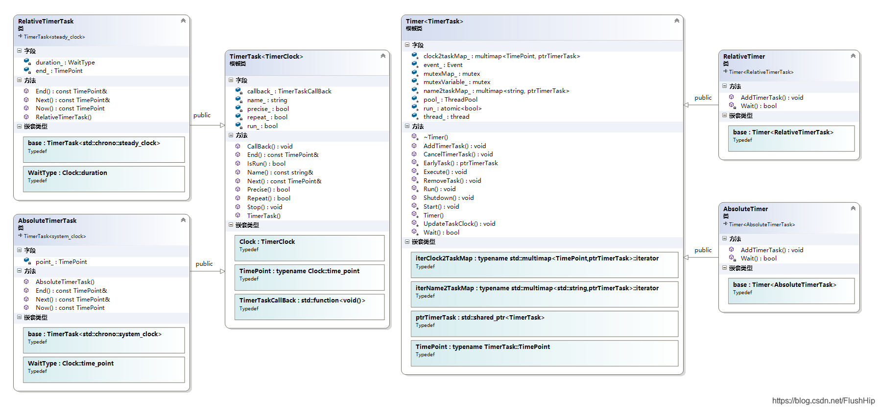Collapse the AbsoluteTimer class chevron
This screenshot has height=410, width=880.
coord(853,208)
